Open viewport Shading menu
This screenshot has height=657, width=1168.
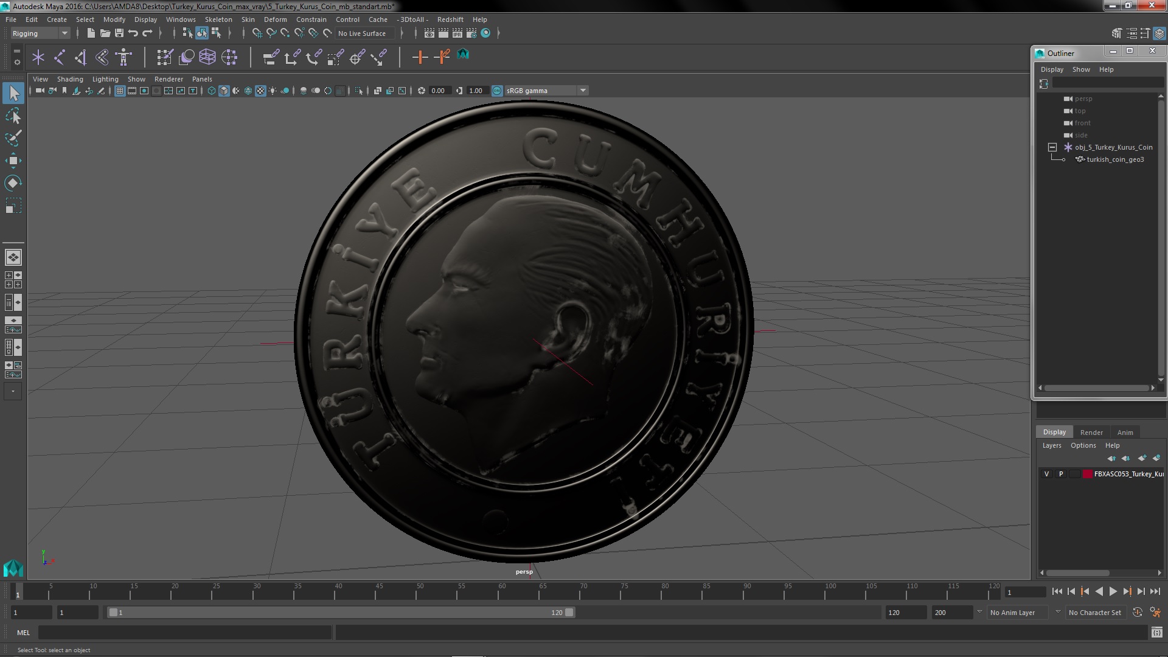pyautogui.click(x=70, y=79)
